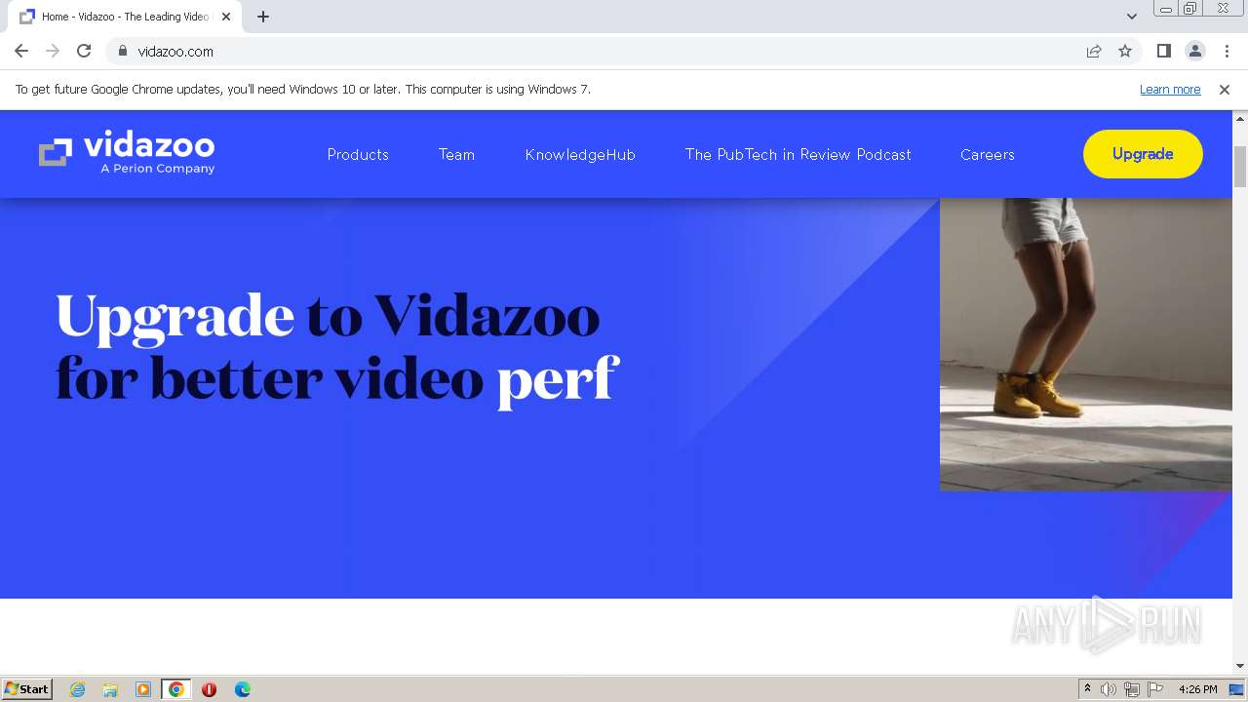Click the dancing legs video thumbnail
The width and height of the screenshot is (1248, 702).
coord(1086,344)
